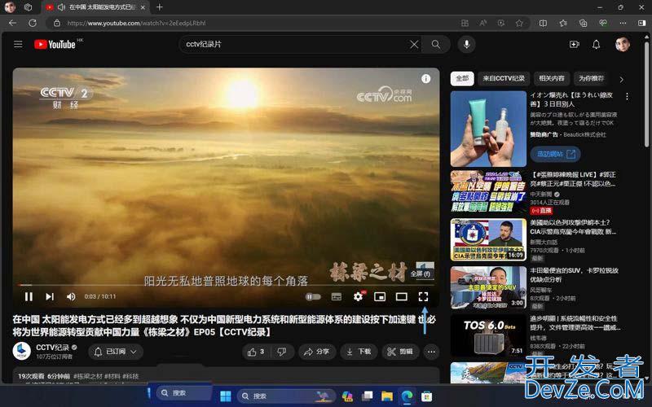Screen dimensions: 652x407
Task: Clear the search query with X
Action: [414, 44]
